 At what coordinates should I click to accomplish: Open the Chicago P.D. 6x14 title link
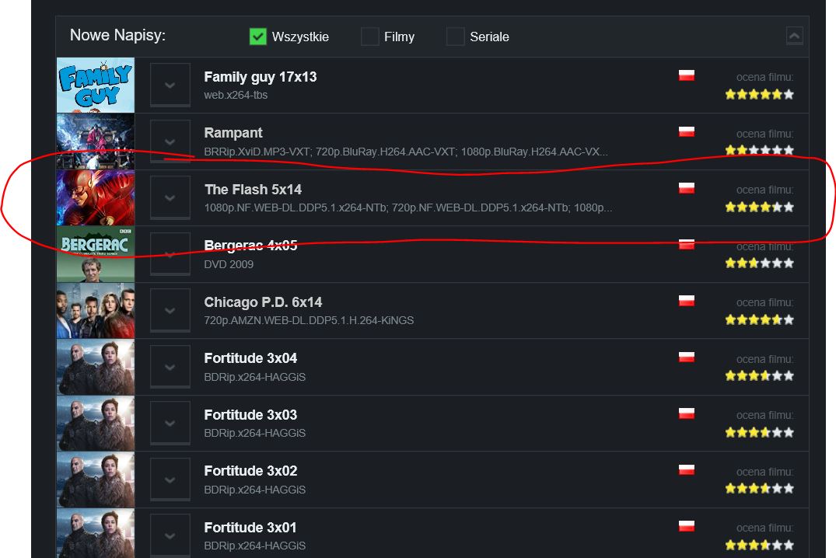263,302
